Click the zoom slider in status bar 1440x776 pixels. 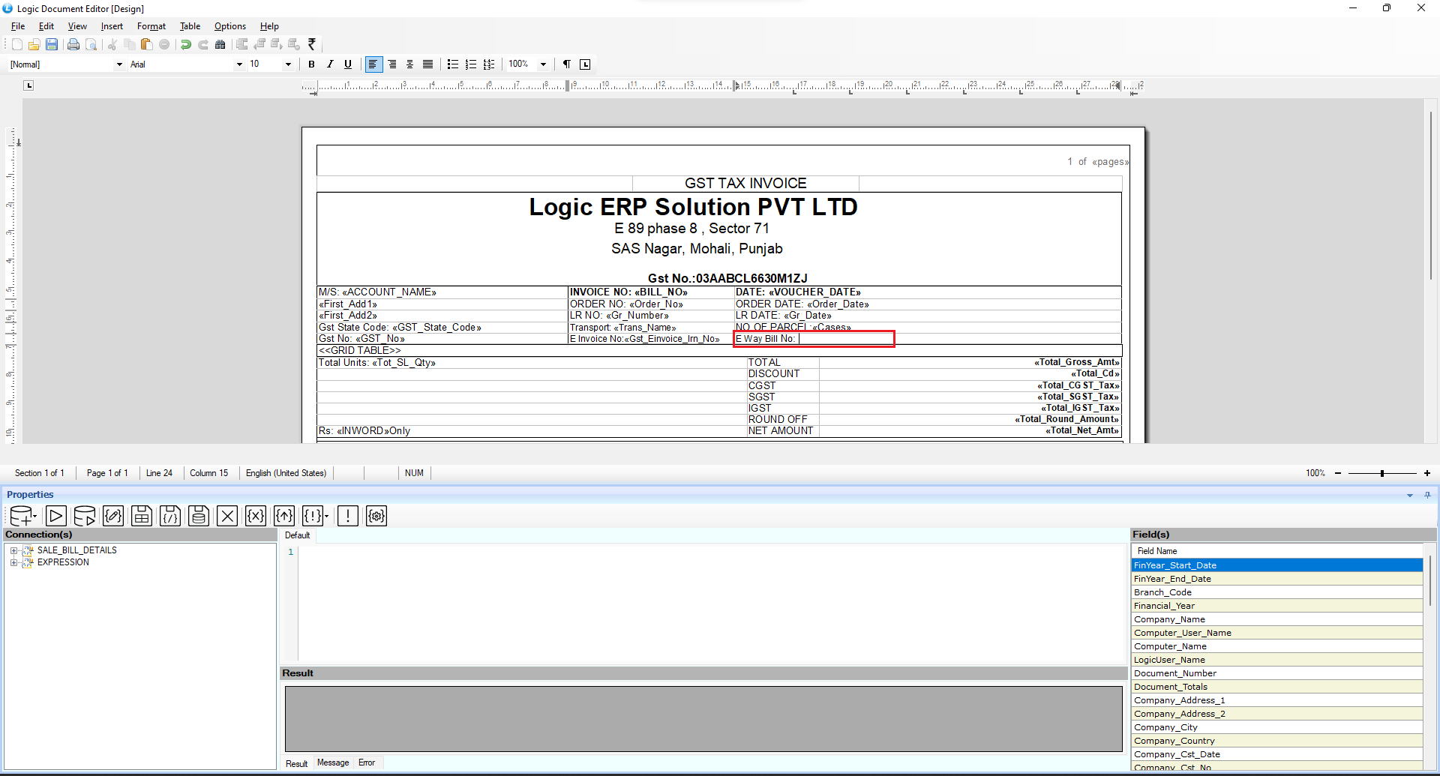[x=1381, y=473]
